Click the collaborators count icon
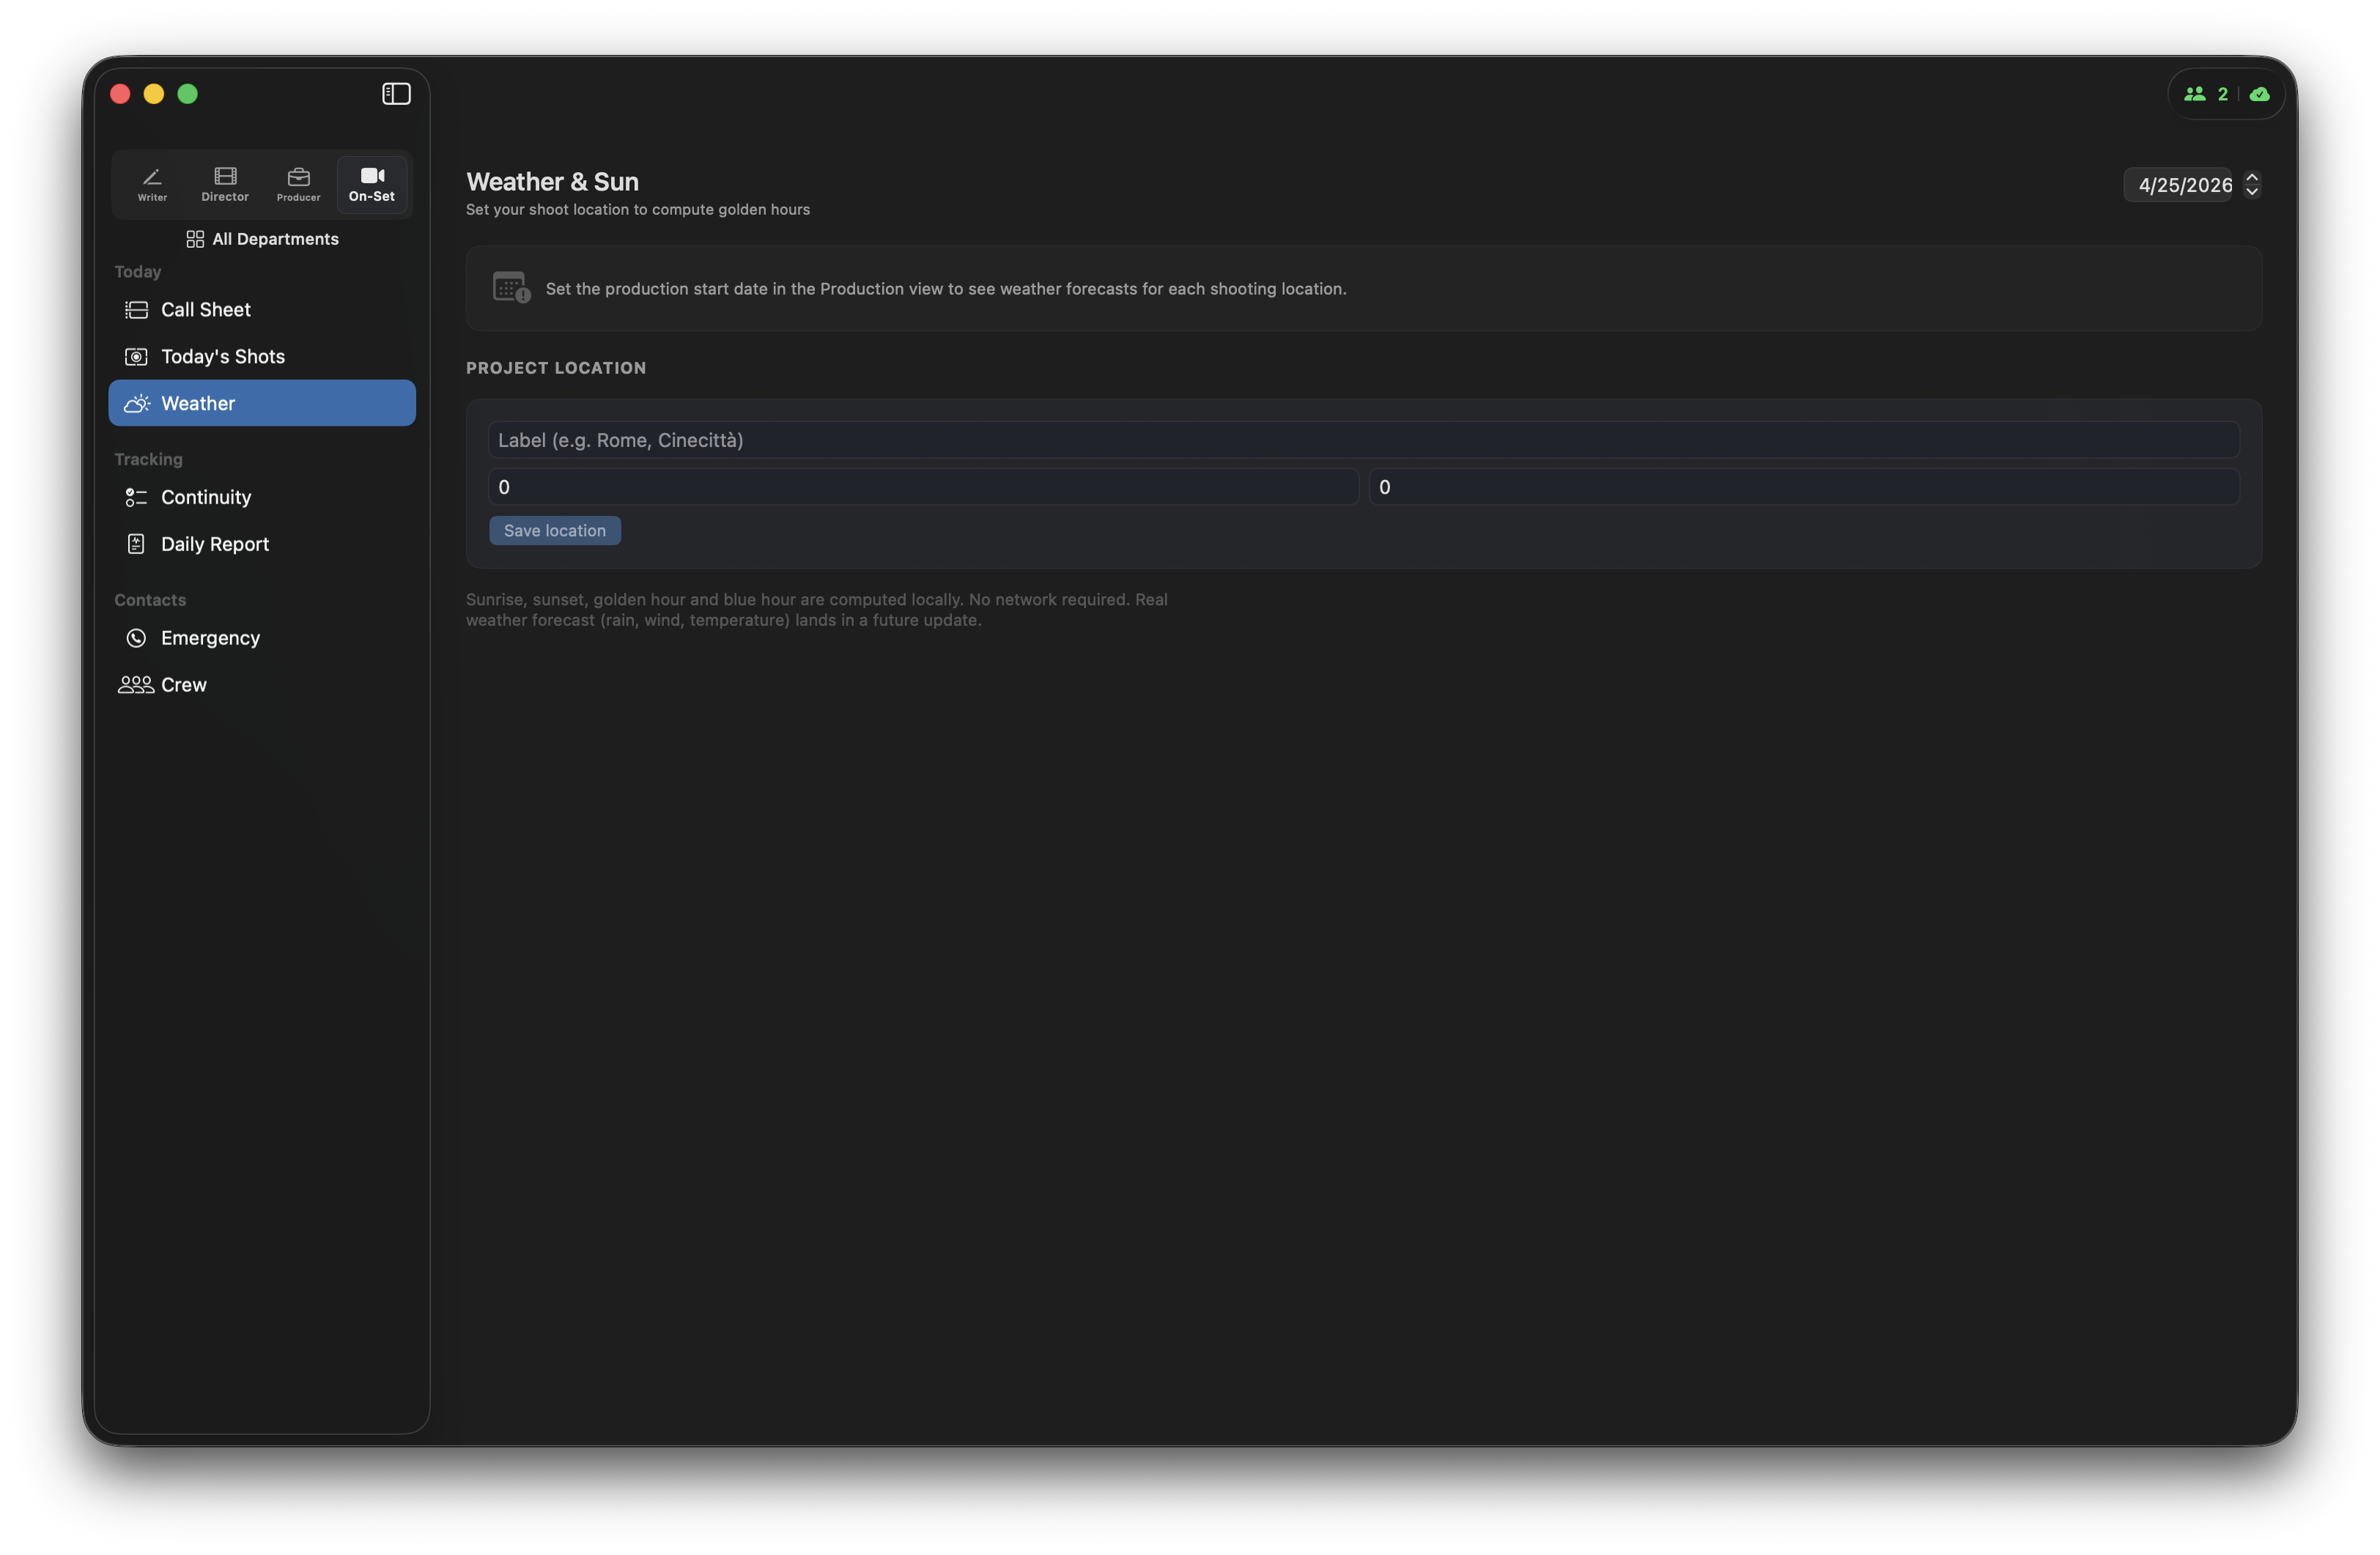Viewport: 2380px width, 1555px height. coord(2195,94)
